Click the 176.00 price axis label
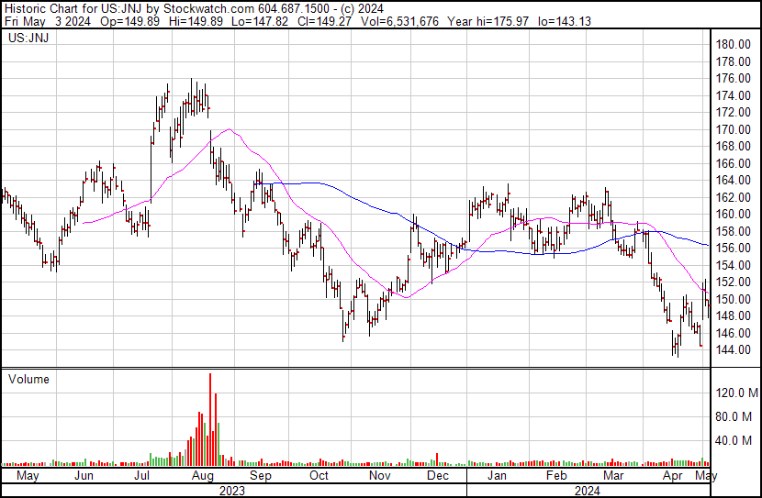The image size is (762, 498). tap(734, 78)
